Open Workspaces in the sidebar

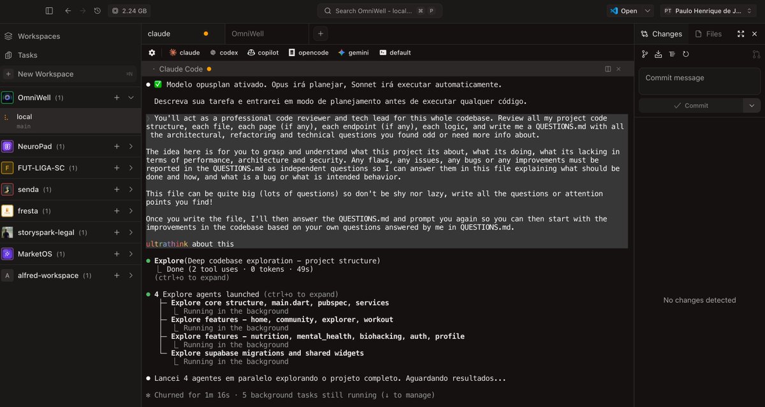pos(39,36)
